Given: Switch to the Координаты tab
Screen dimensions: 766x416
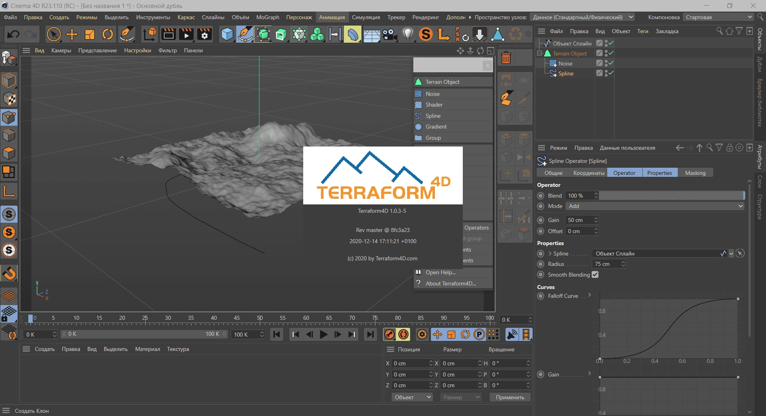Looking at the screenshot, I should [x=588, y=173].
